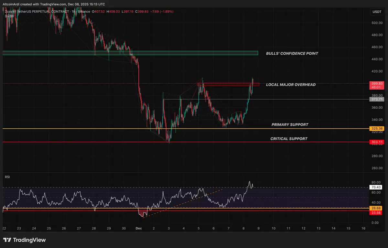Click the Dec marker on time axis

tap(139, 228)
